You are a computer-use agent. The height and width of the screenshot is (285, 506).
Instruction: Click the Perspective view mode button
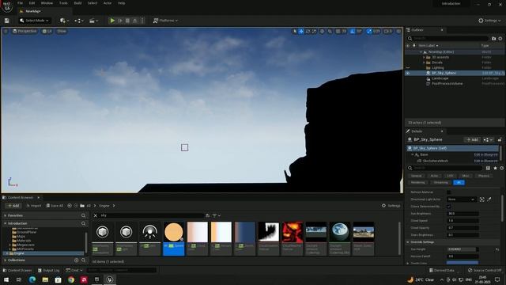tap(25, 32)
